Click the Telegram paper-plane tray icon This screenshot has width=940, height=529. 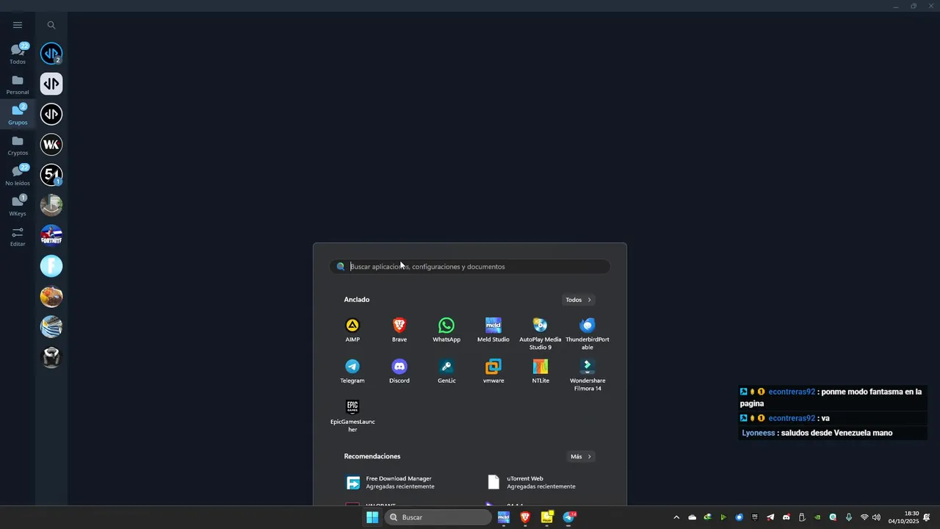pos(770,517)
